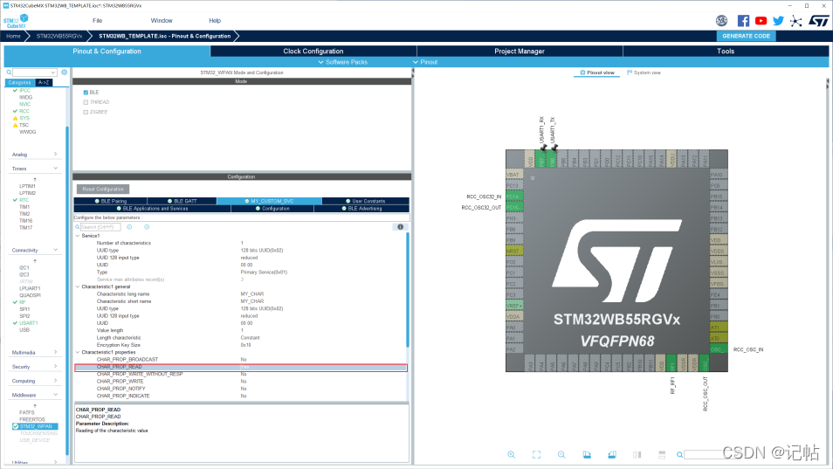The height and width of the screenshot is (469, 833).
Task: Fit the chip to the view with the frame icon
Action: tap(537, 455)
